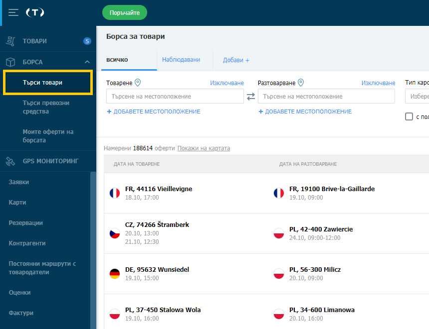Open Резервации in the sidebar

point(26,223)
